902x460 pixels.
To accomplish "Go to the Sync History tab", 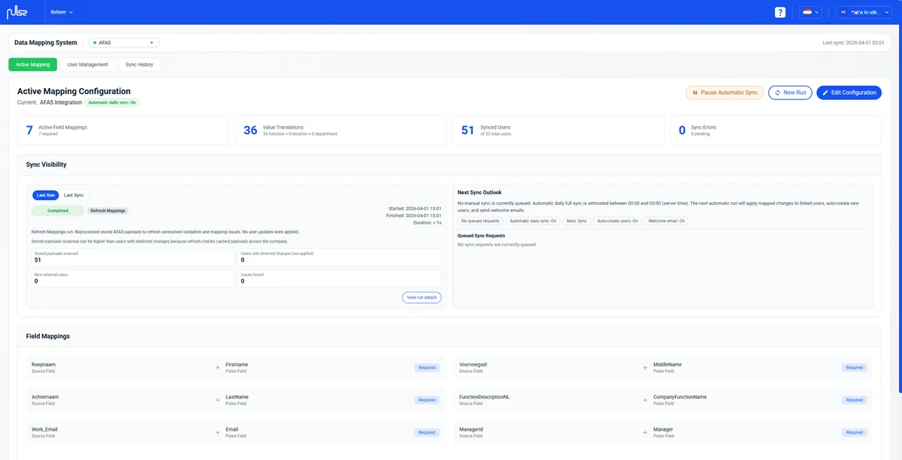I will [139, 65].
